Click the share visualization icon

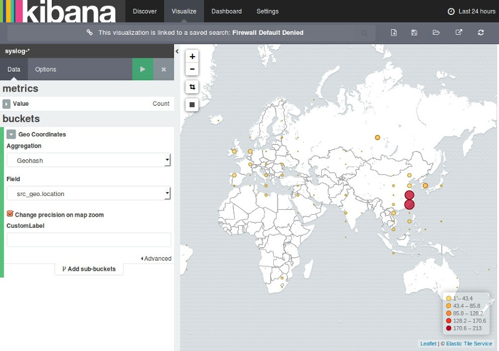pos(458,32)
